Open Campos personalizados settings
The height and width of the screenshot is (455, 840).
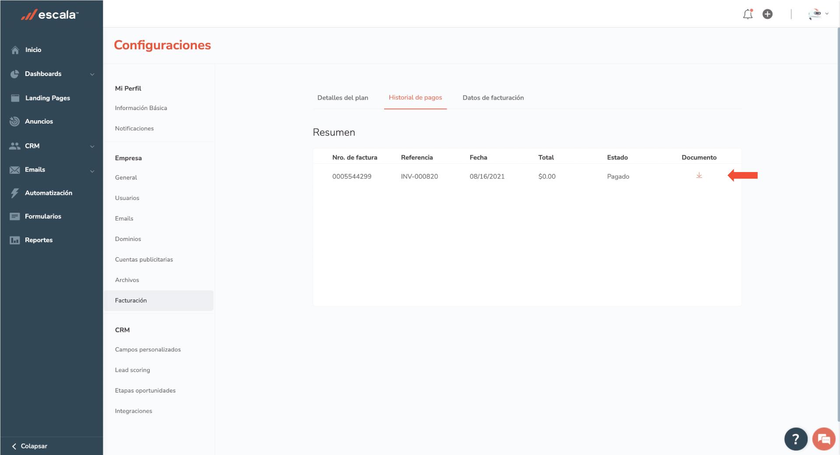148,349
